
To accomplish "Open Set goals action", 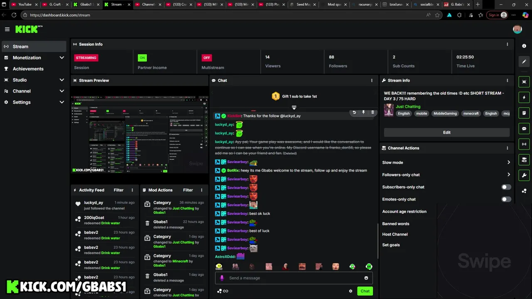I will tap(391, 245).
